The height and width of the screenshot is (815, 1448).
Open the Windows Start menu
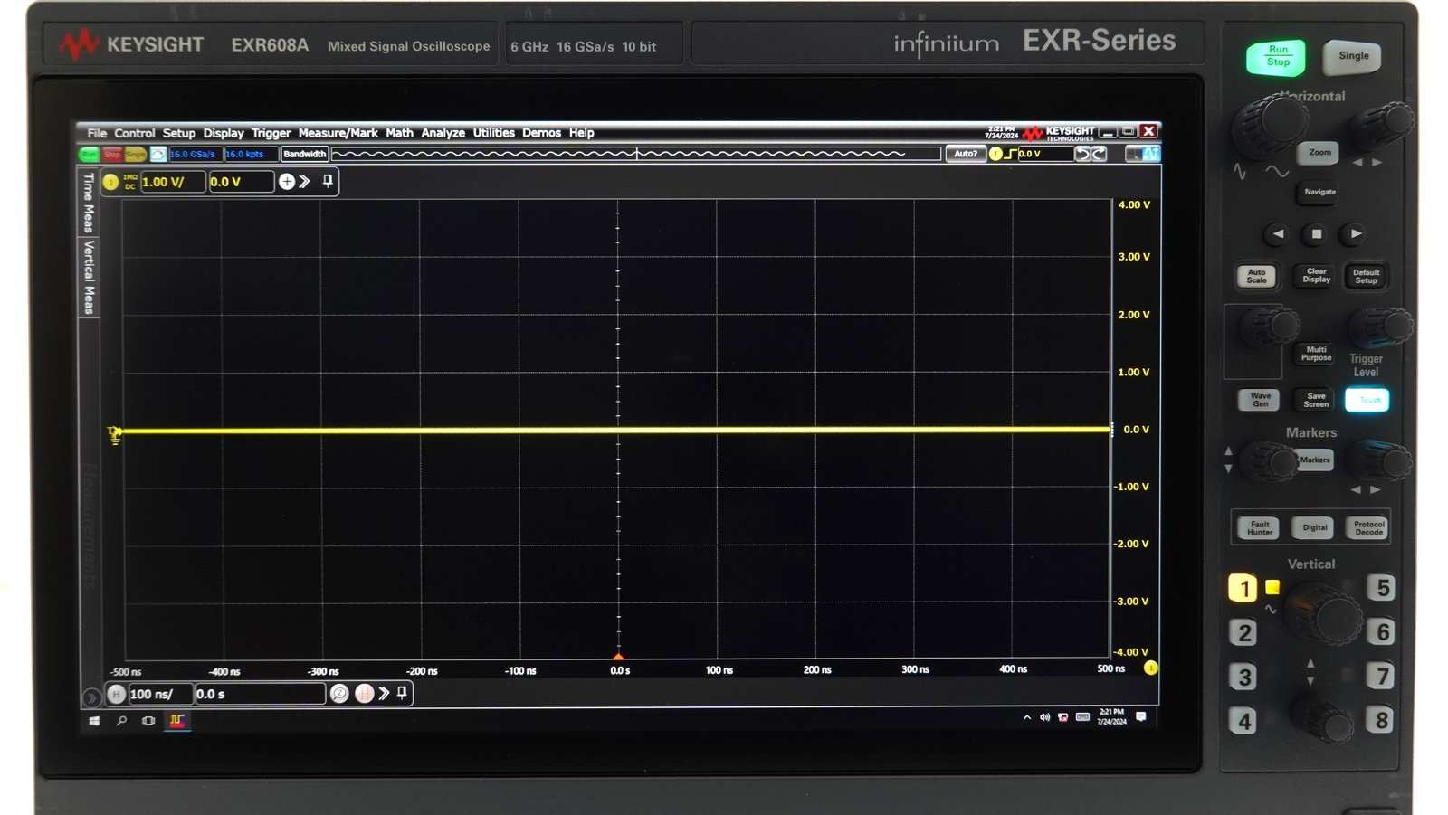(x=94, y=721)
